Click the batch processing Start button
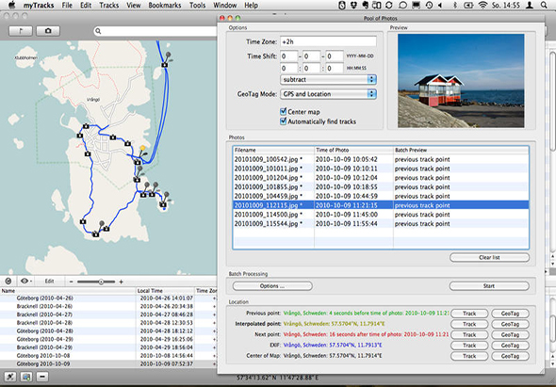556x387 pixels. [489, 285]
